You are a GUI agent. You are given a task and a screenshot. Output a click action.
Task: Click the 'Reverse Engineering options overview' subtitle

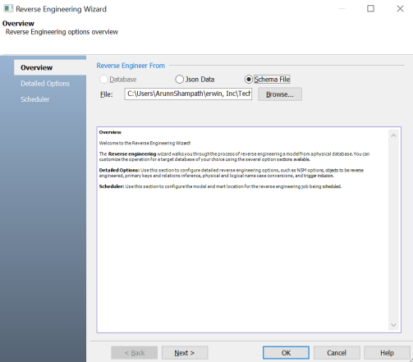coord(62,32)
